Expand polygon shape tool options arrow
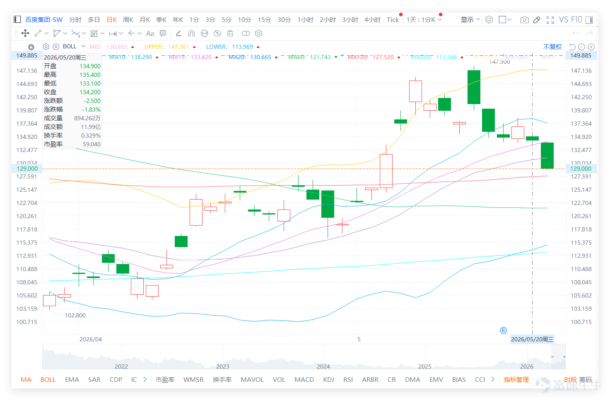Image resolution: width=610 pixels, height=400 pixels. [65, 33]
